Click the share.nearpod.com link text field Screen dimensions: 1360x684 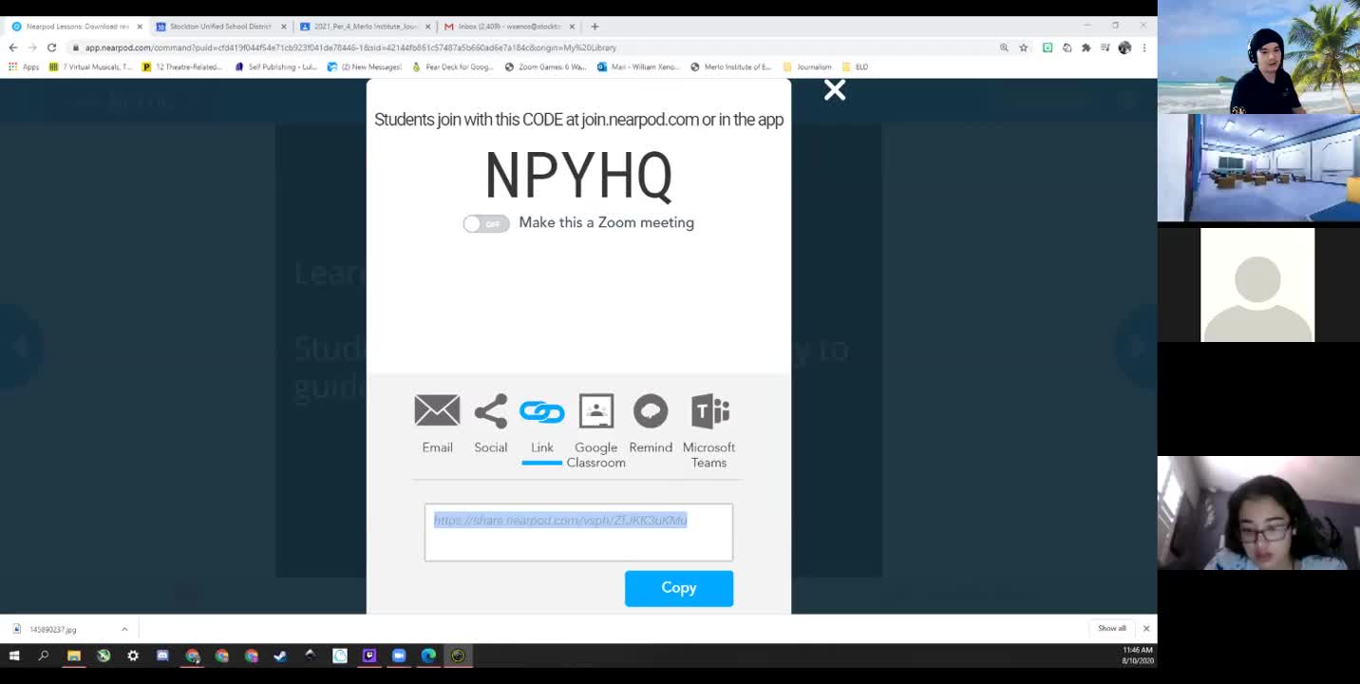tap(578, 532)
